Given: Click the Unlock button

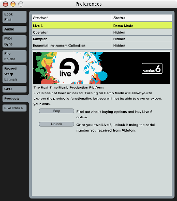Looking at the screenshot, I should (56, 124).
